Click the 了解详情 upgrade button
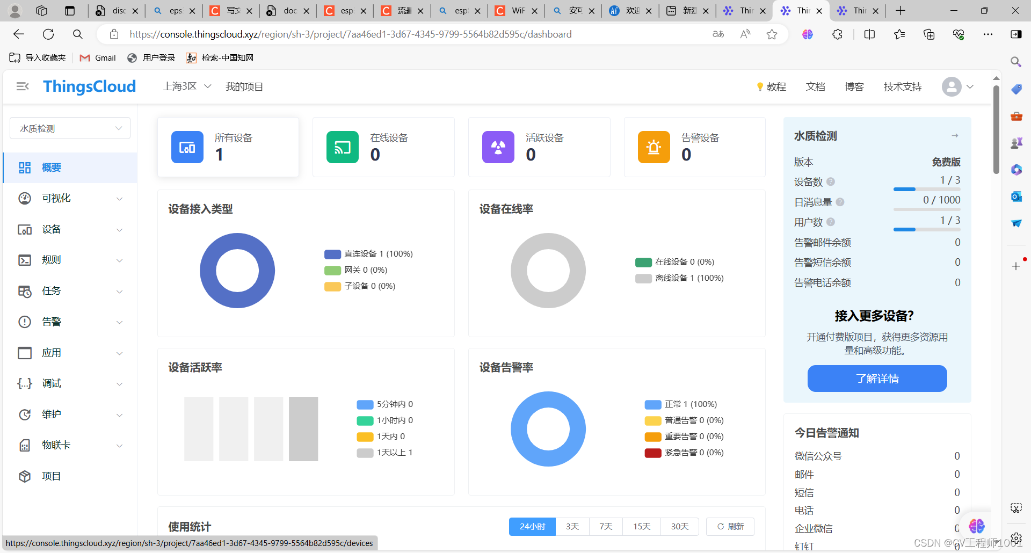 click(x=876, y=379)
